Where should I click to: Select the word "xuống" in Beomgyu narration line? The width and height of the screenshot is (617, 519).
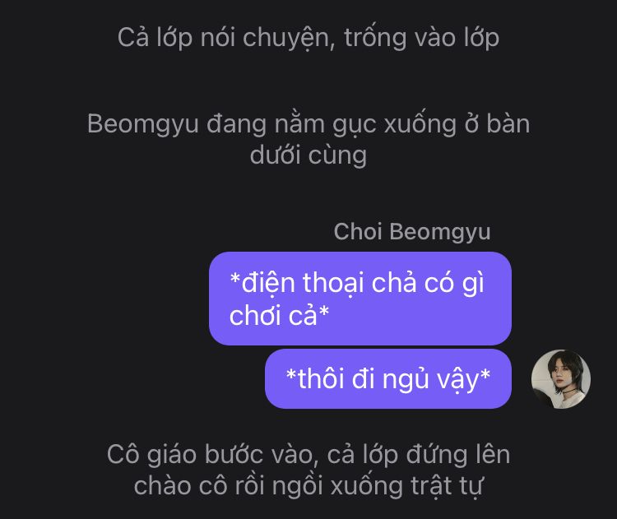point(420,124)
